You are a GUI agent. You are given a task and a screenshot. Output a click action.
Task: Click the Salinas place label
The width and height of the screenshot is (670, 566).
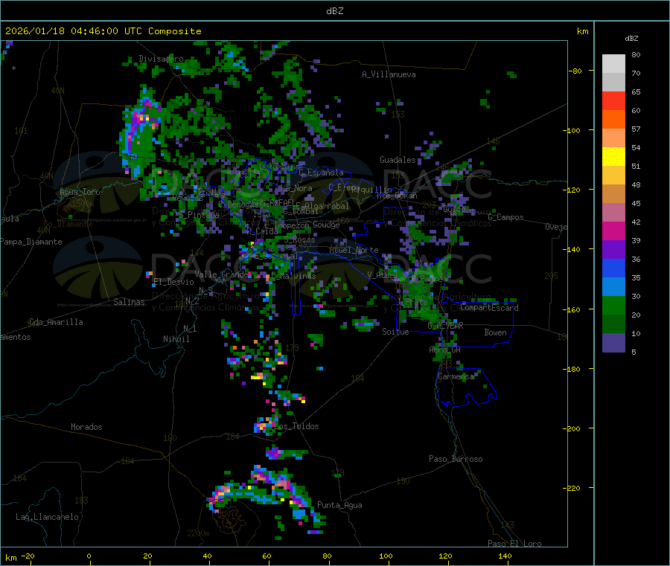click(129, 302)
